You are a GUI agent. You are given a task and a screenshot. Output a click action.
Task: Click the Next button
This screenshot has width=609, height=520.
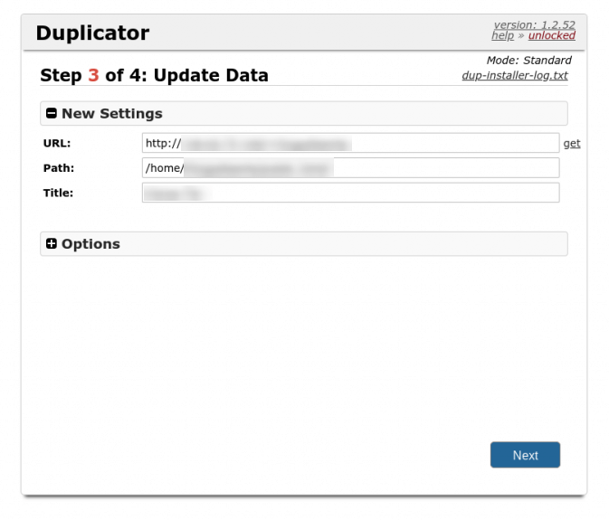point(525,455)
